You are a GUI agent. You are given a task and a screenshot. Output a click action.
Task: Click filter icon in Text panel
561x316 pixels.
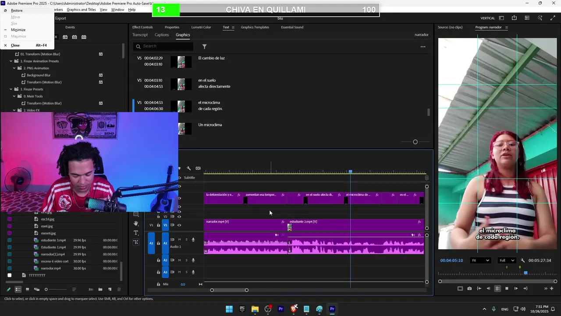click(x=204, y=46)
